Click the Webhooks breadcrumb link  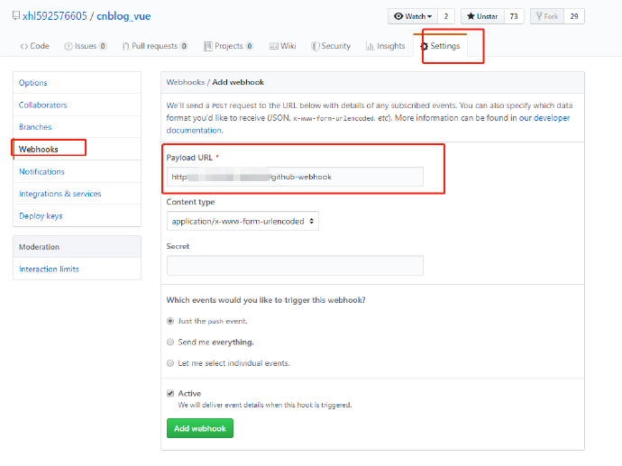point(186,82)
